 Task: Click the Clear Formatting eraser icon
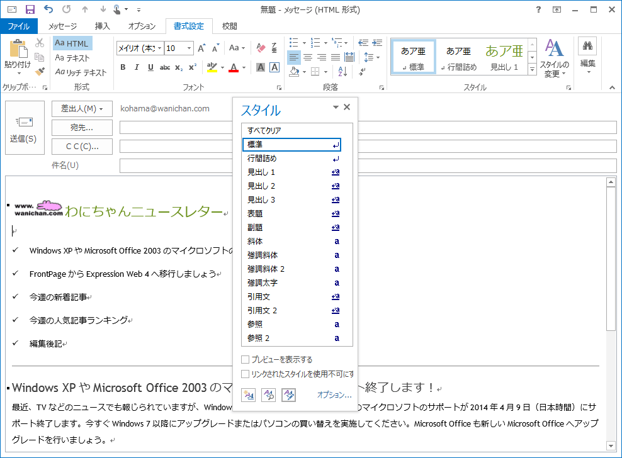tap(261, 48)
